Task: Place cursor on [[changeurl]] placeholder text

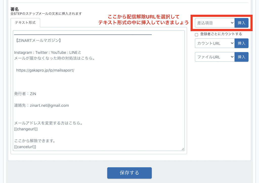Action: (26, 129)
